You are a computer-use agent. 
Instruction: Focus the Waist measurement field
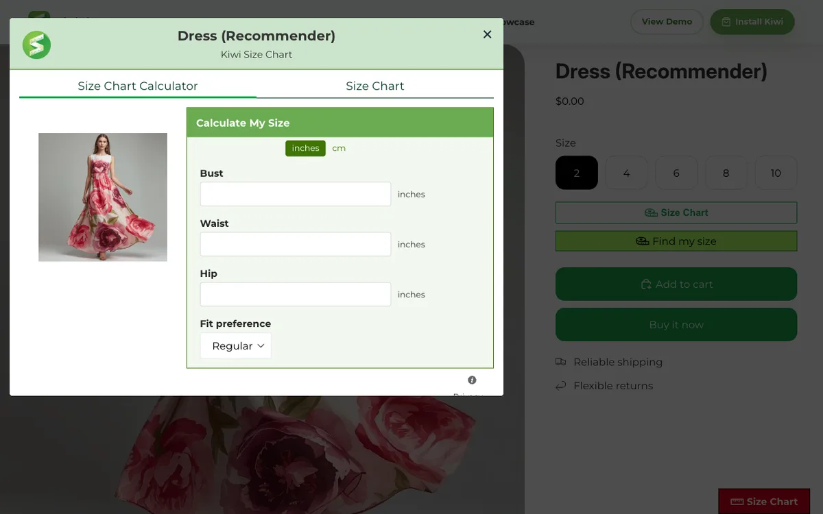pos(296,244)
